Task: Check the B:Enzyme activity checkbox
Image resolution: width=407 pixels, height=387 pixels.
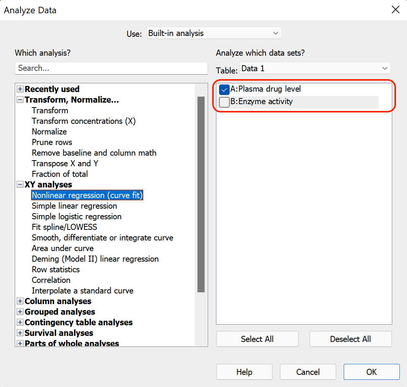Action: [x=224, y=102]
